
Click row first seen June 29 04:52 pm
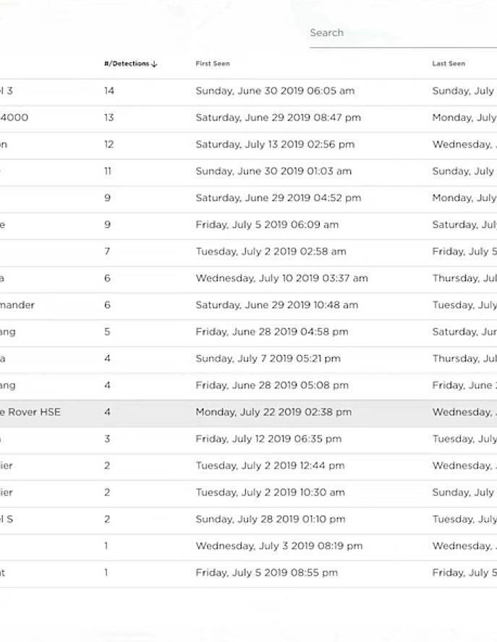(248, 198)
